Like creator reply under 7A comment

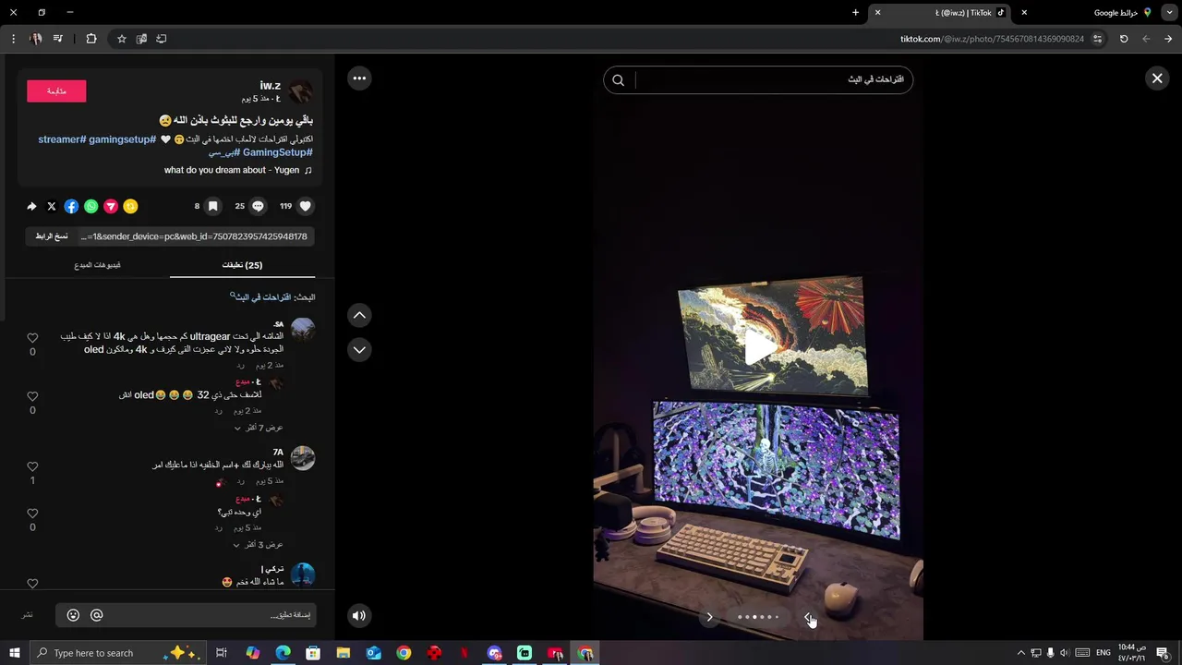pyautogui.click(x=32, y=514)
